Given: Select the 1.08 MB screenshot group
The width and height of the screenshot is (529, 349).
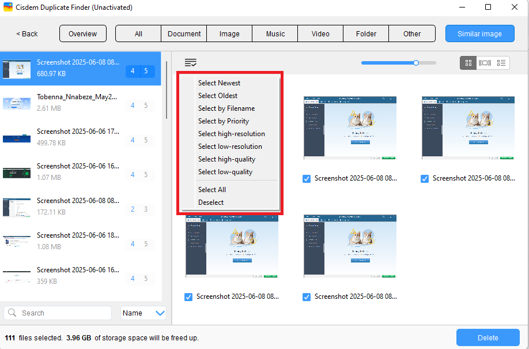Looking at the screenshot, I should pyautogui.click(x=81, y=241).
